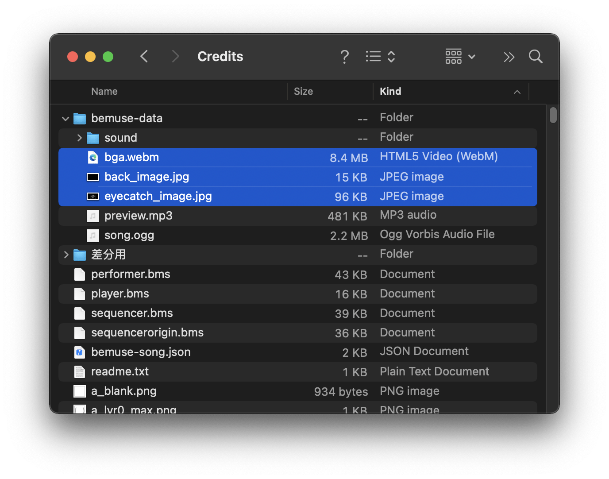The height and width of the screenshot is (479, 609).
Task: Click the Help question mark icon
Action: (344, 56)
